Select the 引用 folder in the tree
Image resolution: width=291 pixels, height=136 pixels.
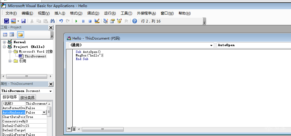point(23,61)
